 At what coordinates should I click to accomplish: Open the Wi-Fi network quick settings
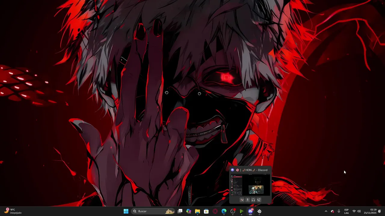point(354,211)
